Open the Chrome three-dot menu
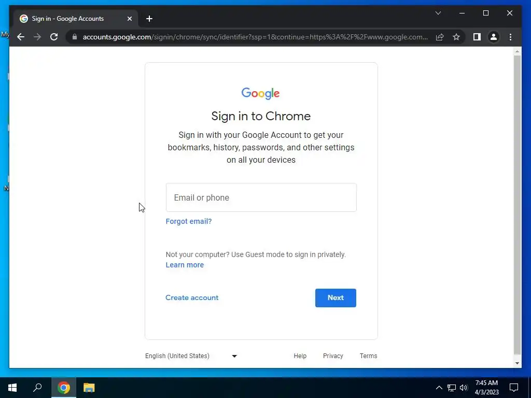531x398 pixels. point(510,37)
